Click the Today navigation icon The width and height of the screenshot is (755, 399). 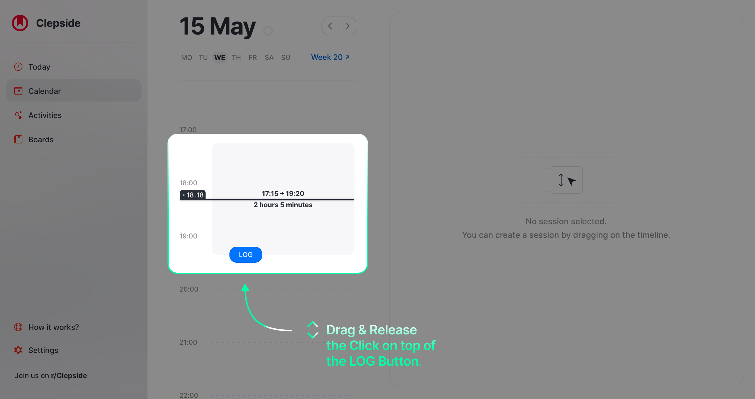19,66
